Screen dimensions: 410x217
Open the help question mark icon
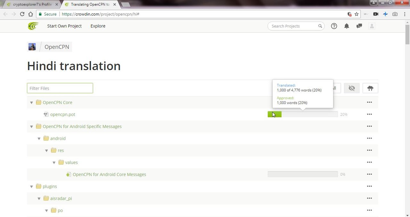(334, 26)
